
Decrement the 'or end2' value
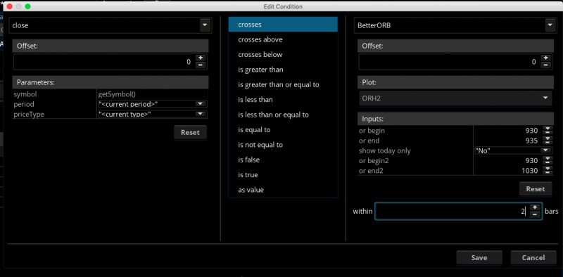coord(548,172)
